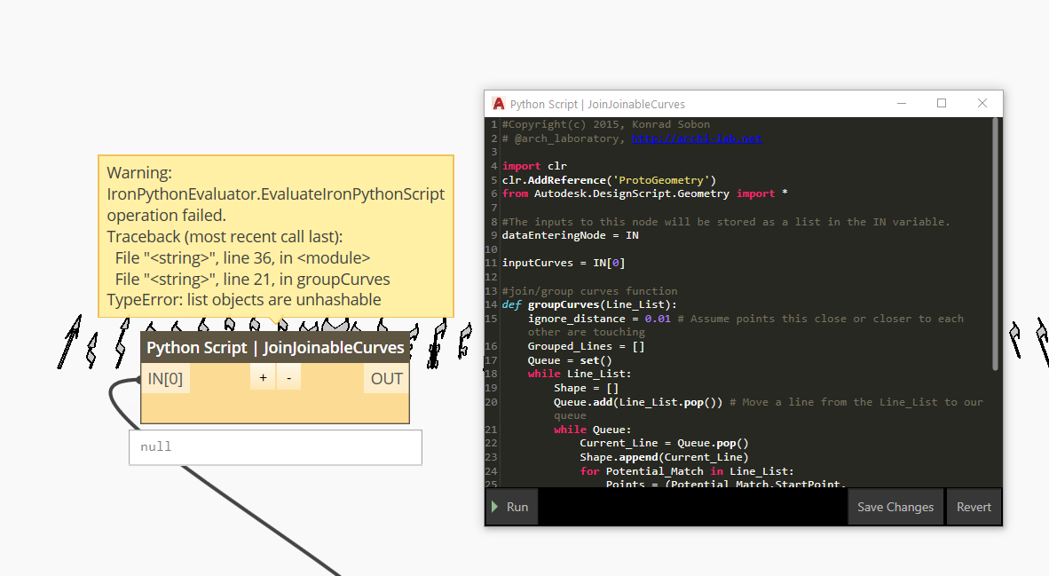Viewport: 1049px width, 576px height.
Task: Open the archi-lab.net hyperlink in code
Action: point(697,138)
